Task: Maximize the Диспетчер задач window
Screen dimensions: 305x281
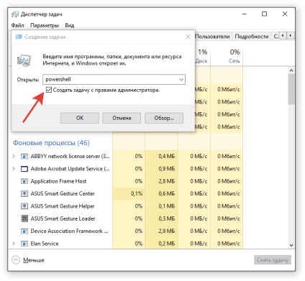Action: tap(264, 14)
